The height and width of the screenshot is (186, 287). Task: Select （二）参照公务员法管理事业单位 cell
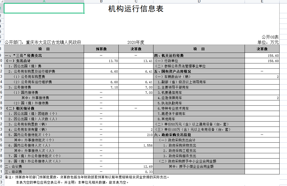point(199,66)
